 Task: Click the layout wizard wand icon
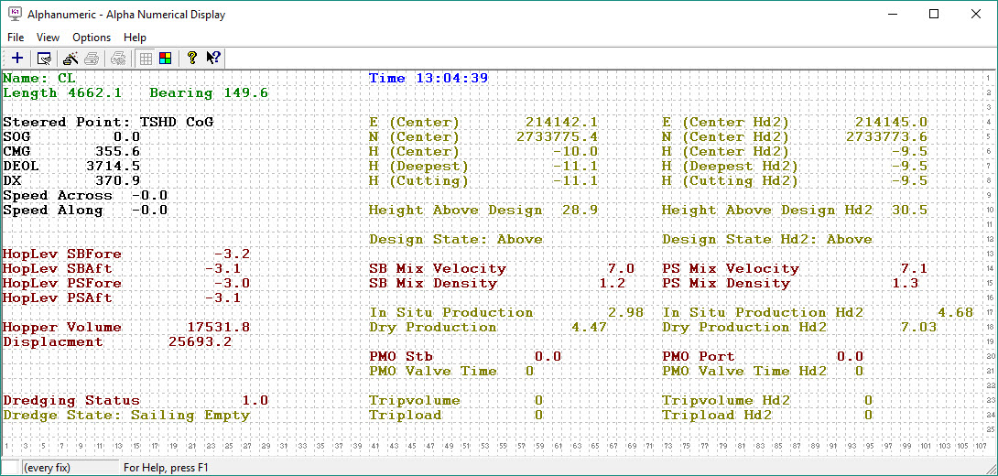click(71, 59)
